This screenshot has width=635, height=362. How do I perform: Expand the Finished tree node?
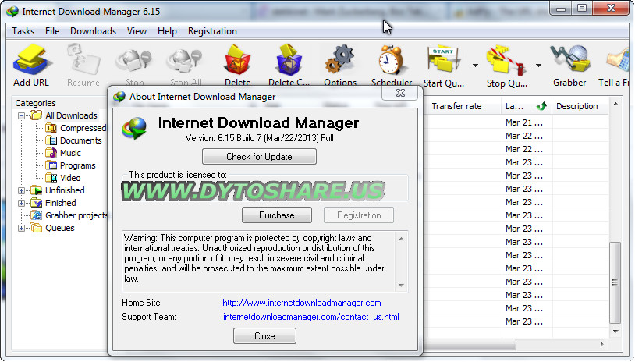coord(22,204)
